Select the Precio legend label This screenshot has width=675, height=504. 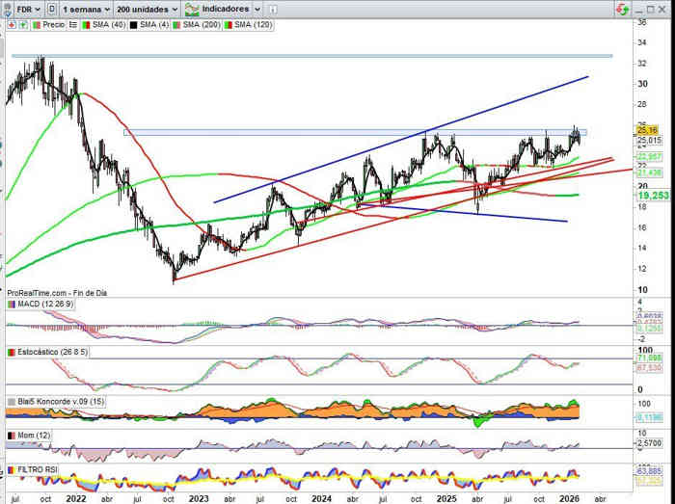click(53, 26)
